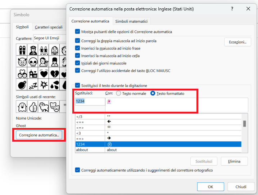Viewport: 258px width, 195px height.
Task: Pick the police officer emoji in Simbolo grid
Action: point(33,50)
